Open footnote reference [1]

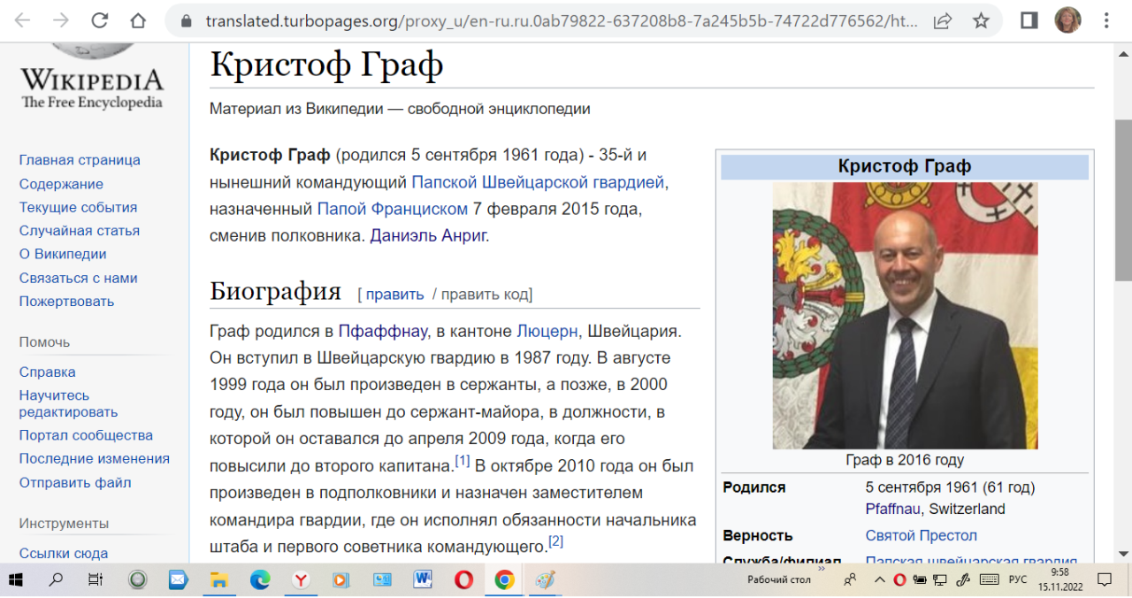tap(463, 461)
